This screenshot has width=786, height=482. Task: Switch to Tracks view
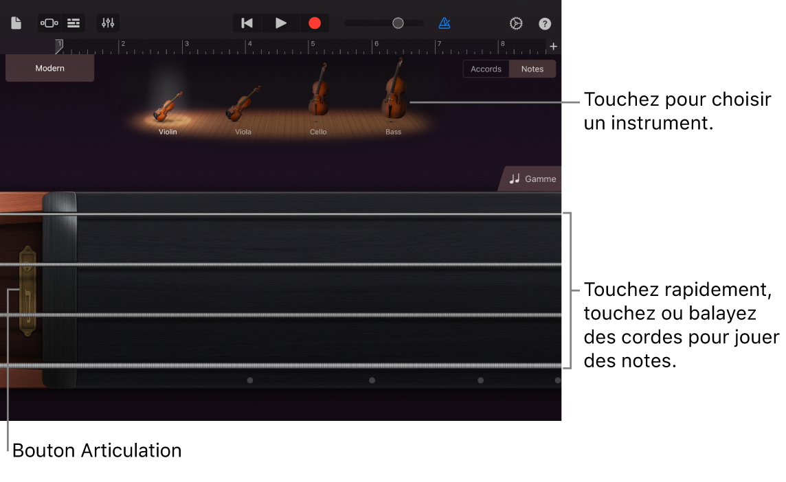pos(73,23)
